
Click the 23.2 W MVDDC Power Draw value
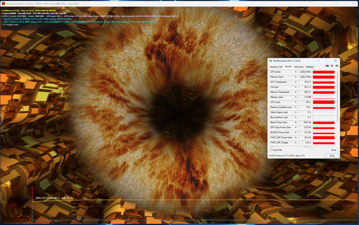305,132
